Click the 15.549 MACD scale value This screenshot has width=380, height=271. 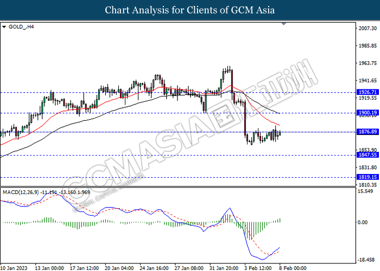point(365,191)
